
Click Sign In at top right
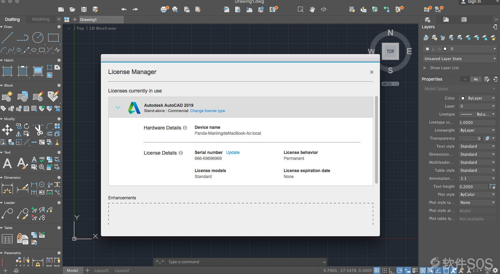point(474,2)
